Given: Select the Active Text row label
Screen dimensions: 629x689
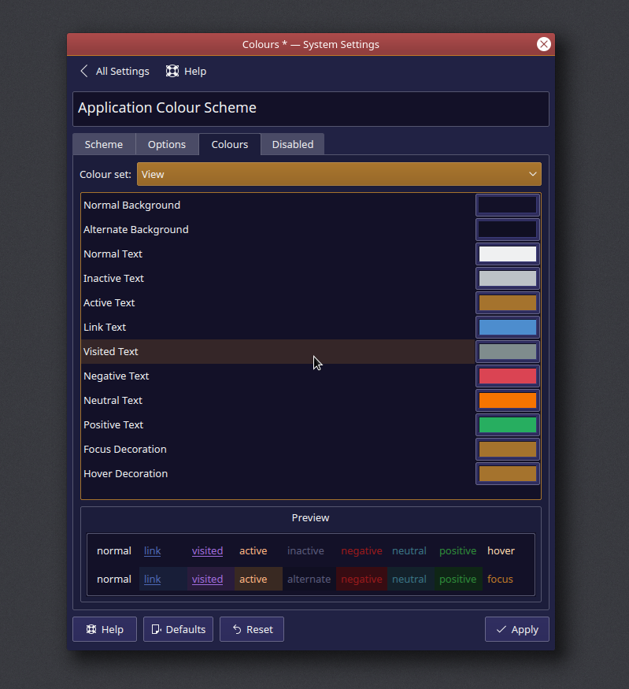Looking at the screenshot, I should (109, 302).
